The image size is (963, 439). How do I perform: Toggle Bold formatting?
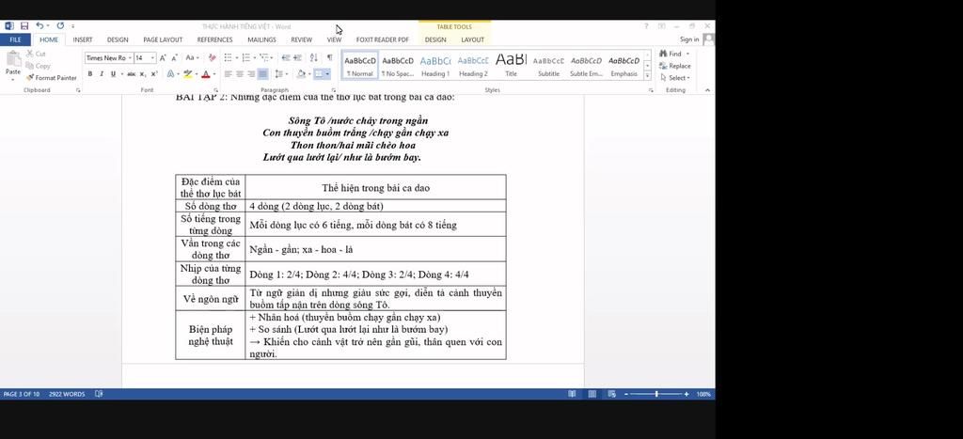click(90, 74)
